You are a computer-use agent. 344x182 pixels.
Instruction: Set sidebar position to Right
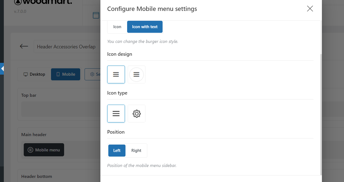click(x=136, y=151)
